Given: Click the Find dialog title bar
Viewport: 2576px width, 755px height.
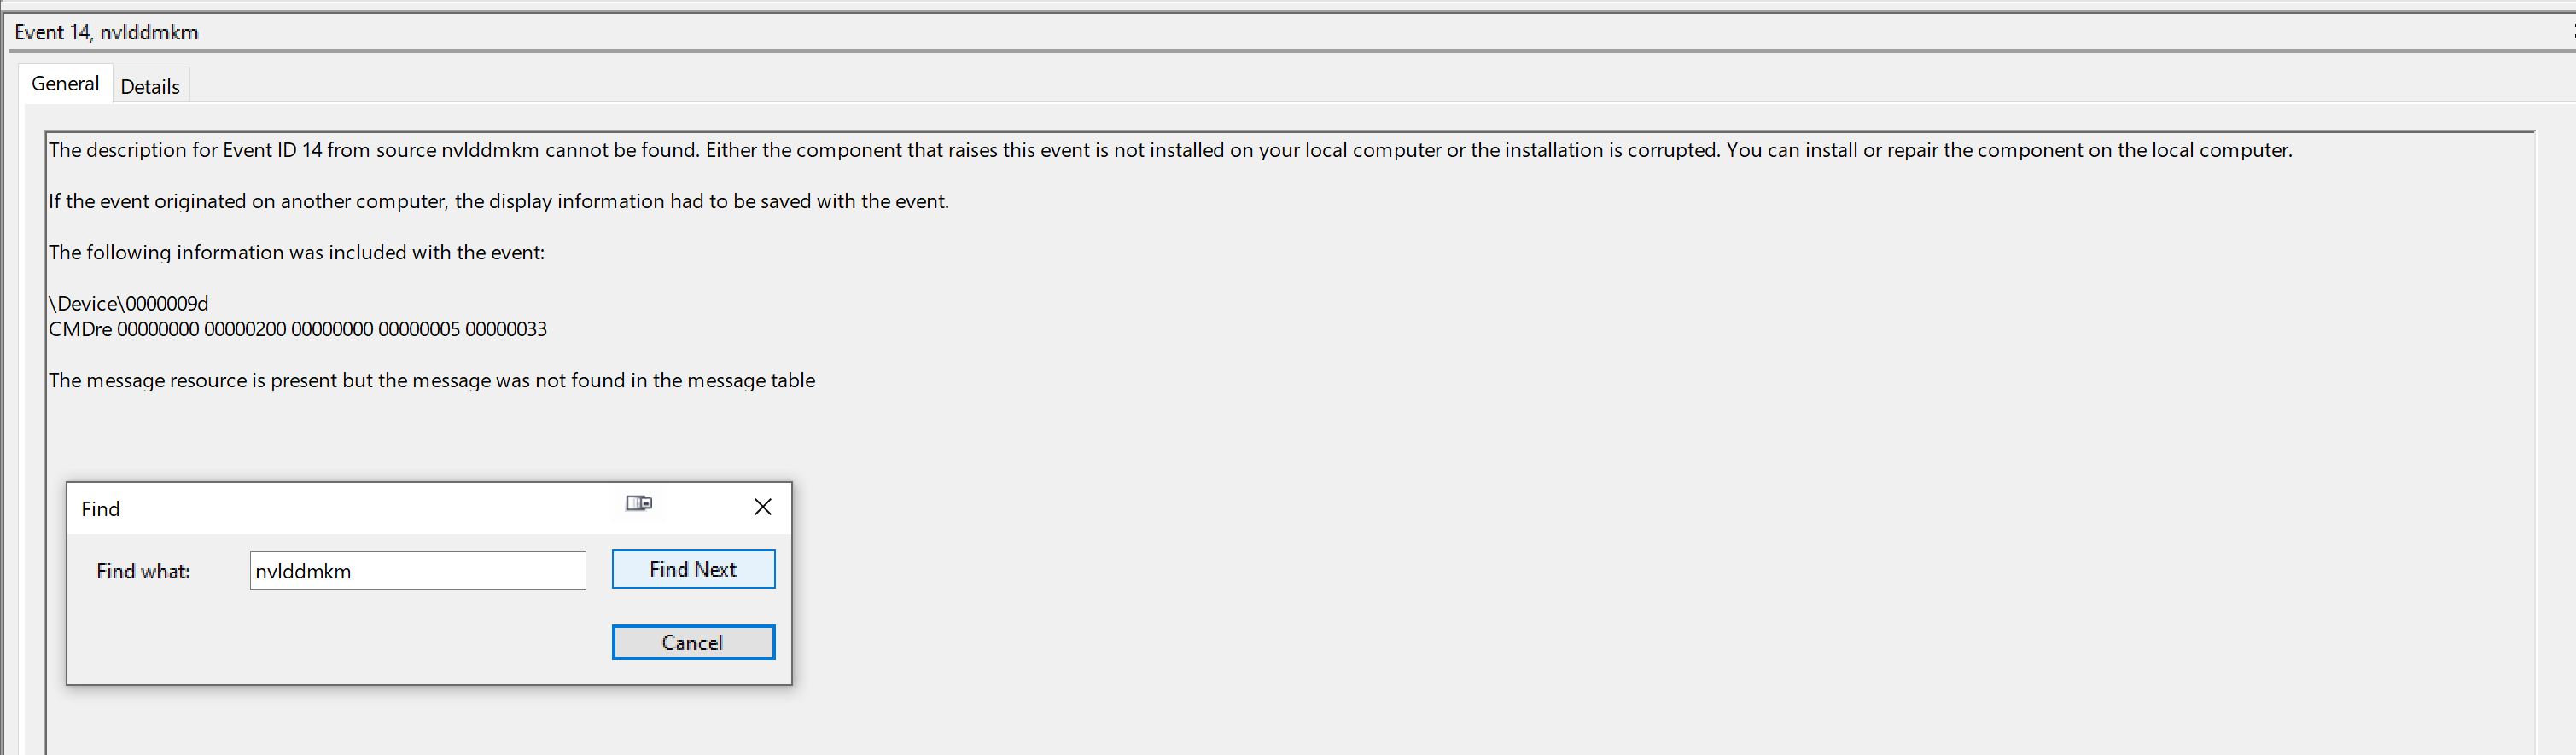Looking at the screenshot, I should click(340, 509).
